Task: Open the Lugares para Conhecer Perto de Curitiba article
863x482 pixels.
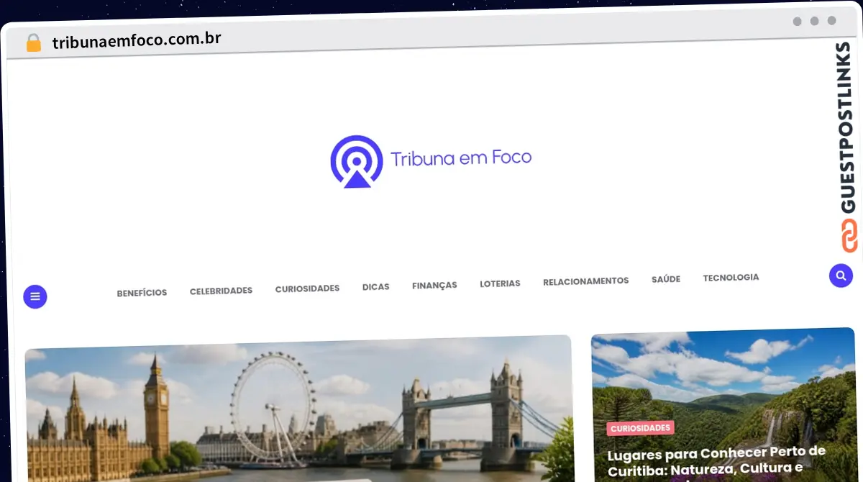Action: 716,463
